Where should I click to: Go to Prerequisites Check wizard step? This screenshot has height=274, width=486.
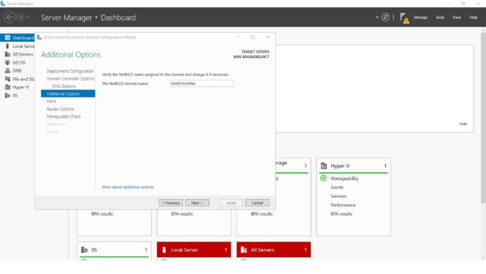tap(63, 117)
